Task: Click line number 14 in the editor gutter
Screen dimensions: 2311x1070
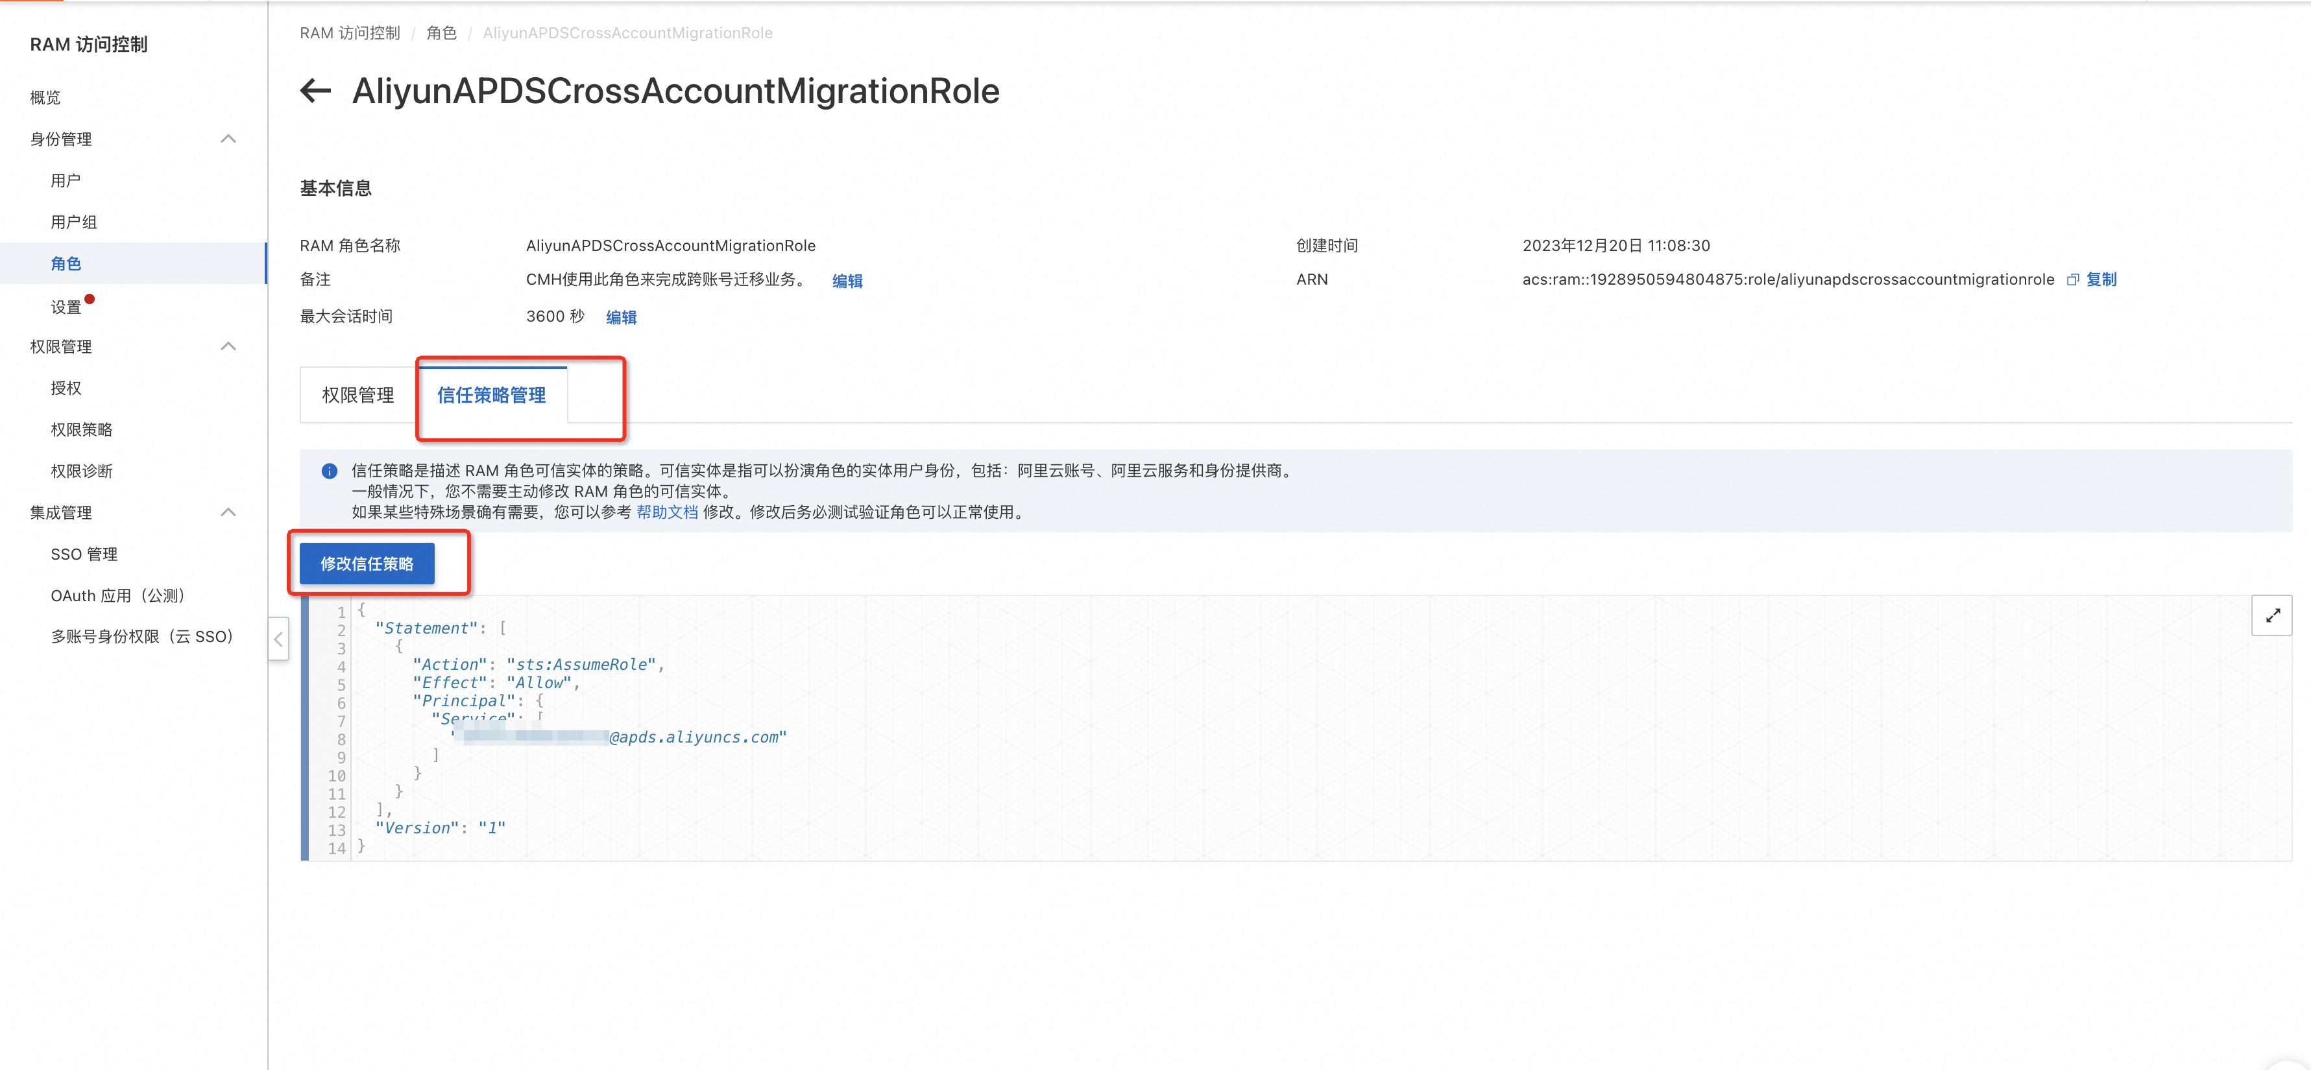Action: pyautogui.click(x=337, y=848)
